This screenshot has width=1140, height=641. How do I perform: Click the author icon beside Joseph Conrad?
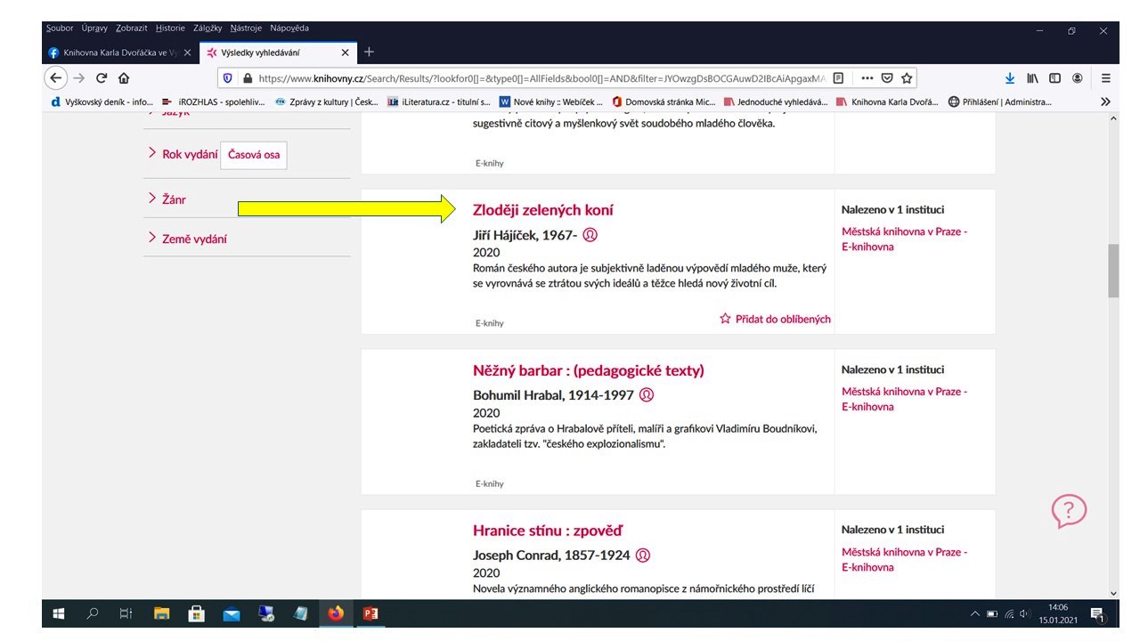[643, 555]
